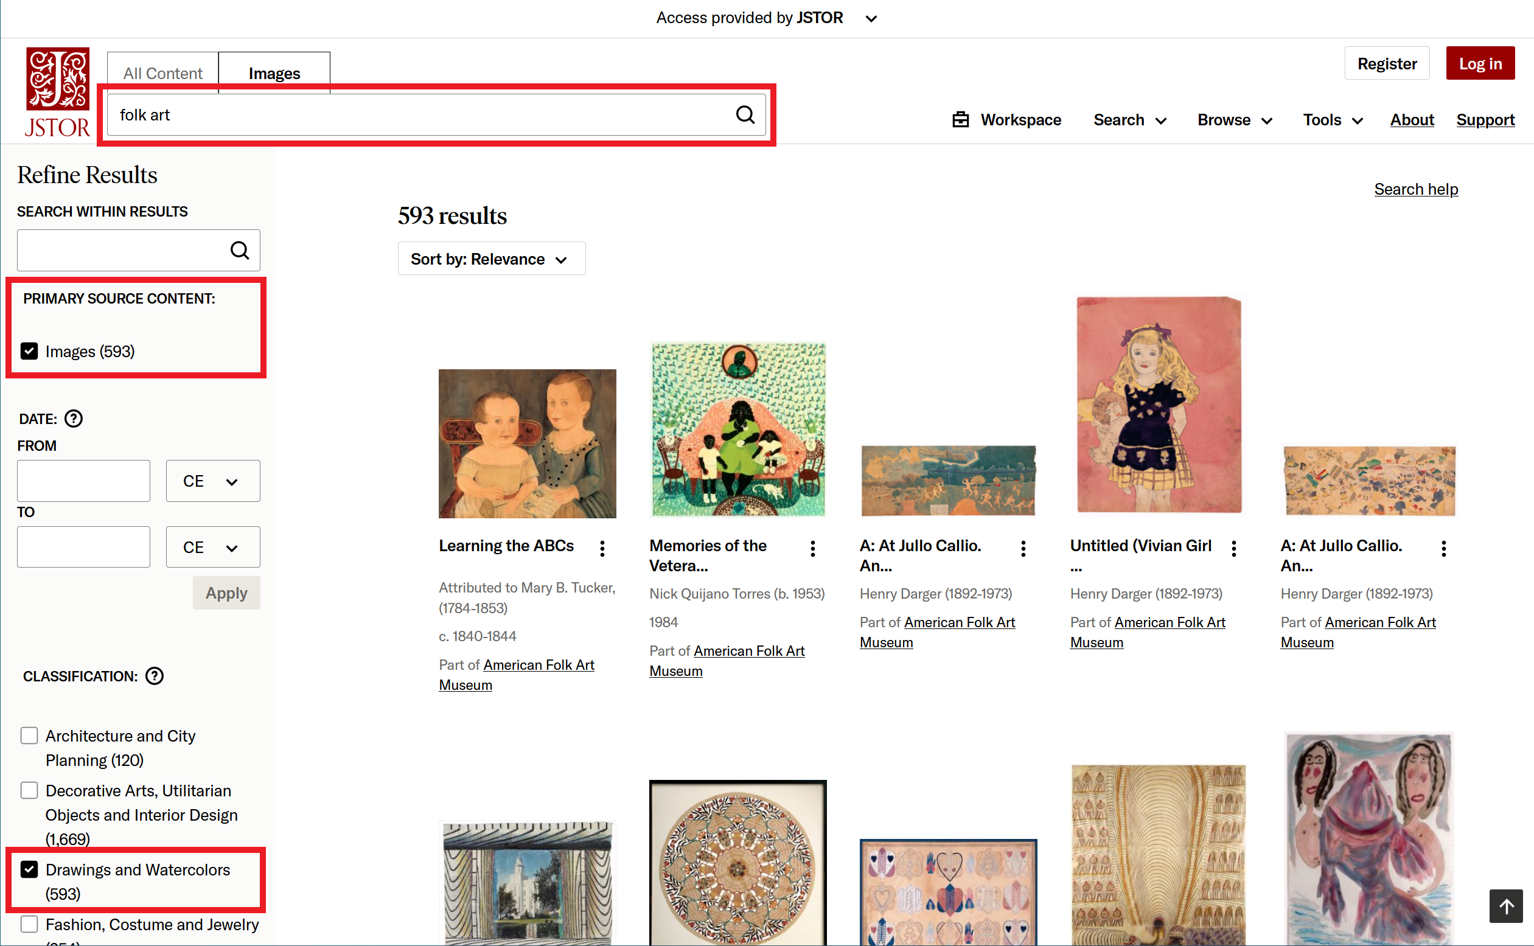Open the Classification help question icon
Image resolution: width=1534 pixels, height=946 pixels.
point(155,676)
